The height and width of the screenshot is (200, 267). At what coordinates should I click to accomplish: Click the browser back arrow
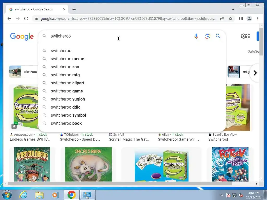(x=9, y=18)
